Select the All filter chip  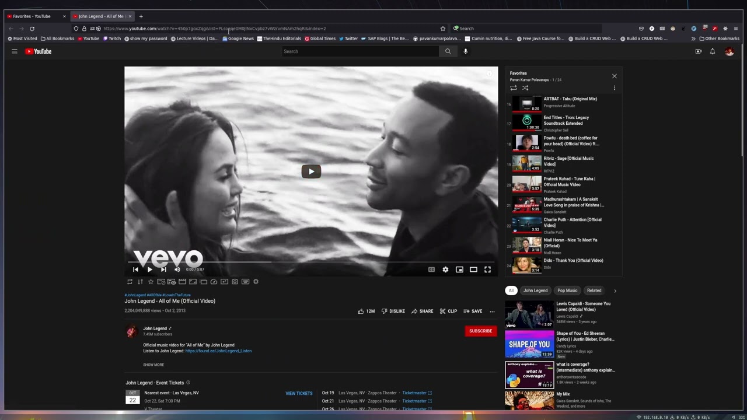(511, 290)
